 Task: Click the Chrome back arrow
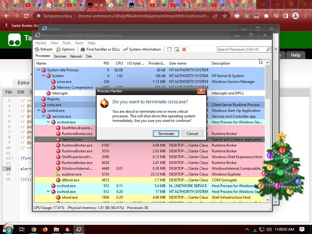pos(7,16)
